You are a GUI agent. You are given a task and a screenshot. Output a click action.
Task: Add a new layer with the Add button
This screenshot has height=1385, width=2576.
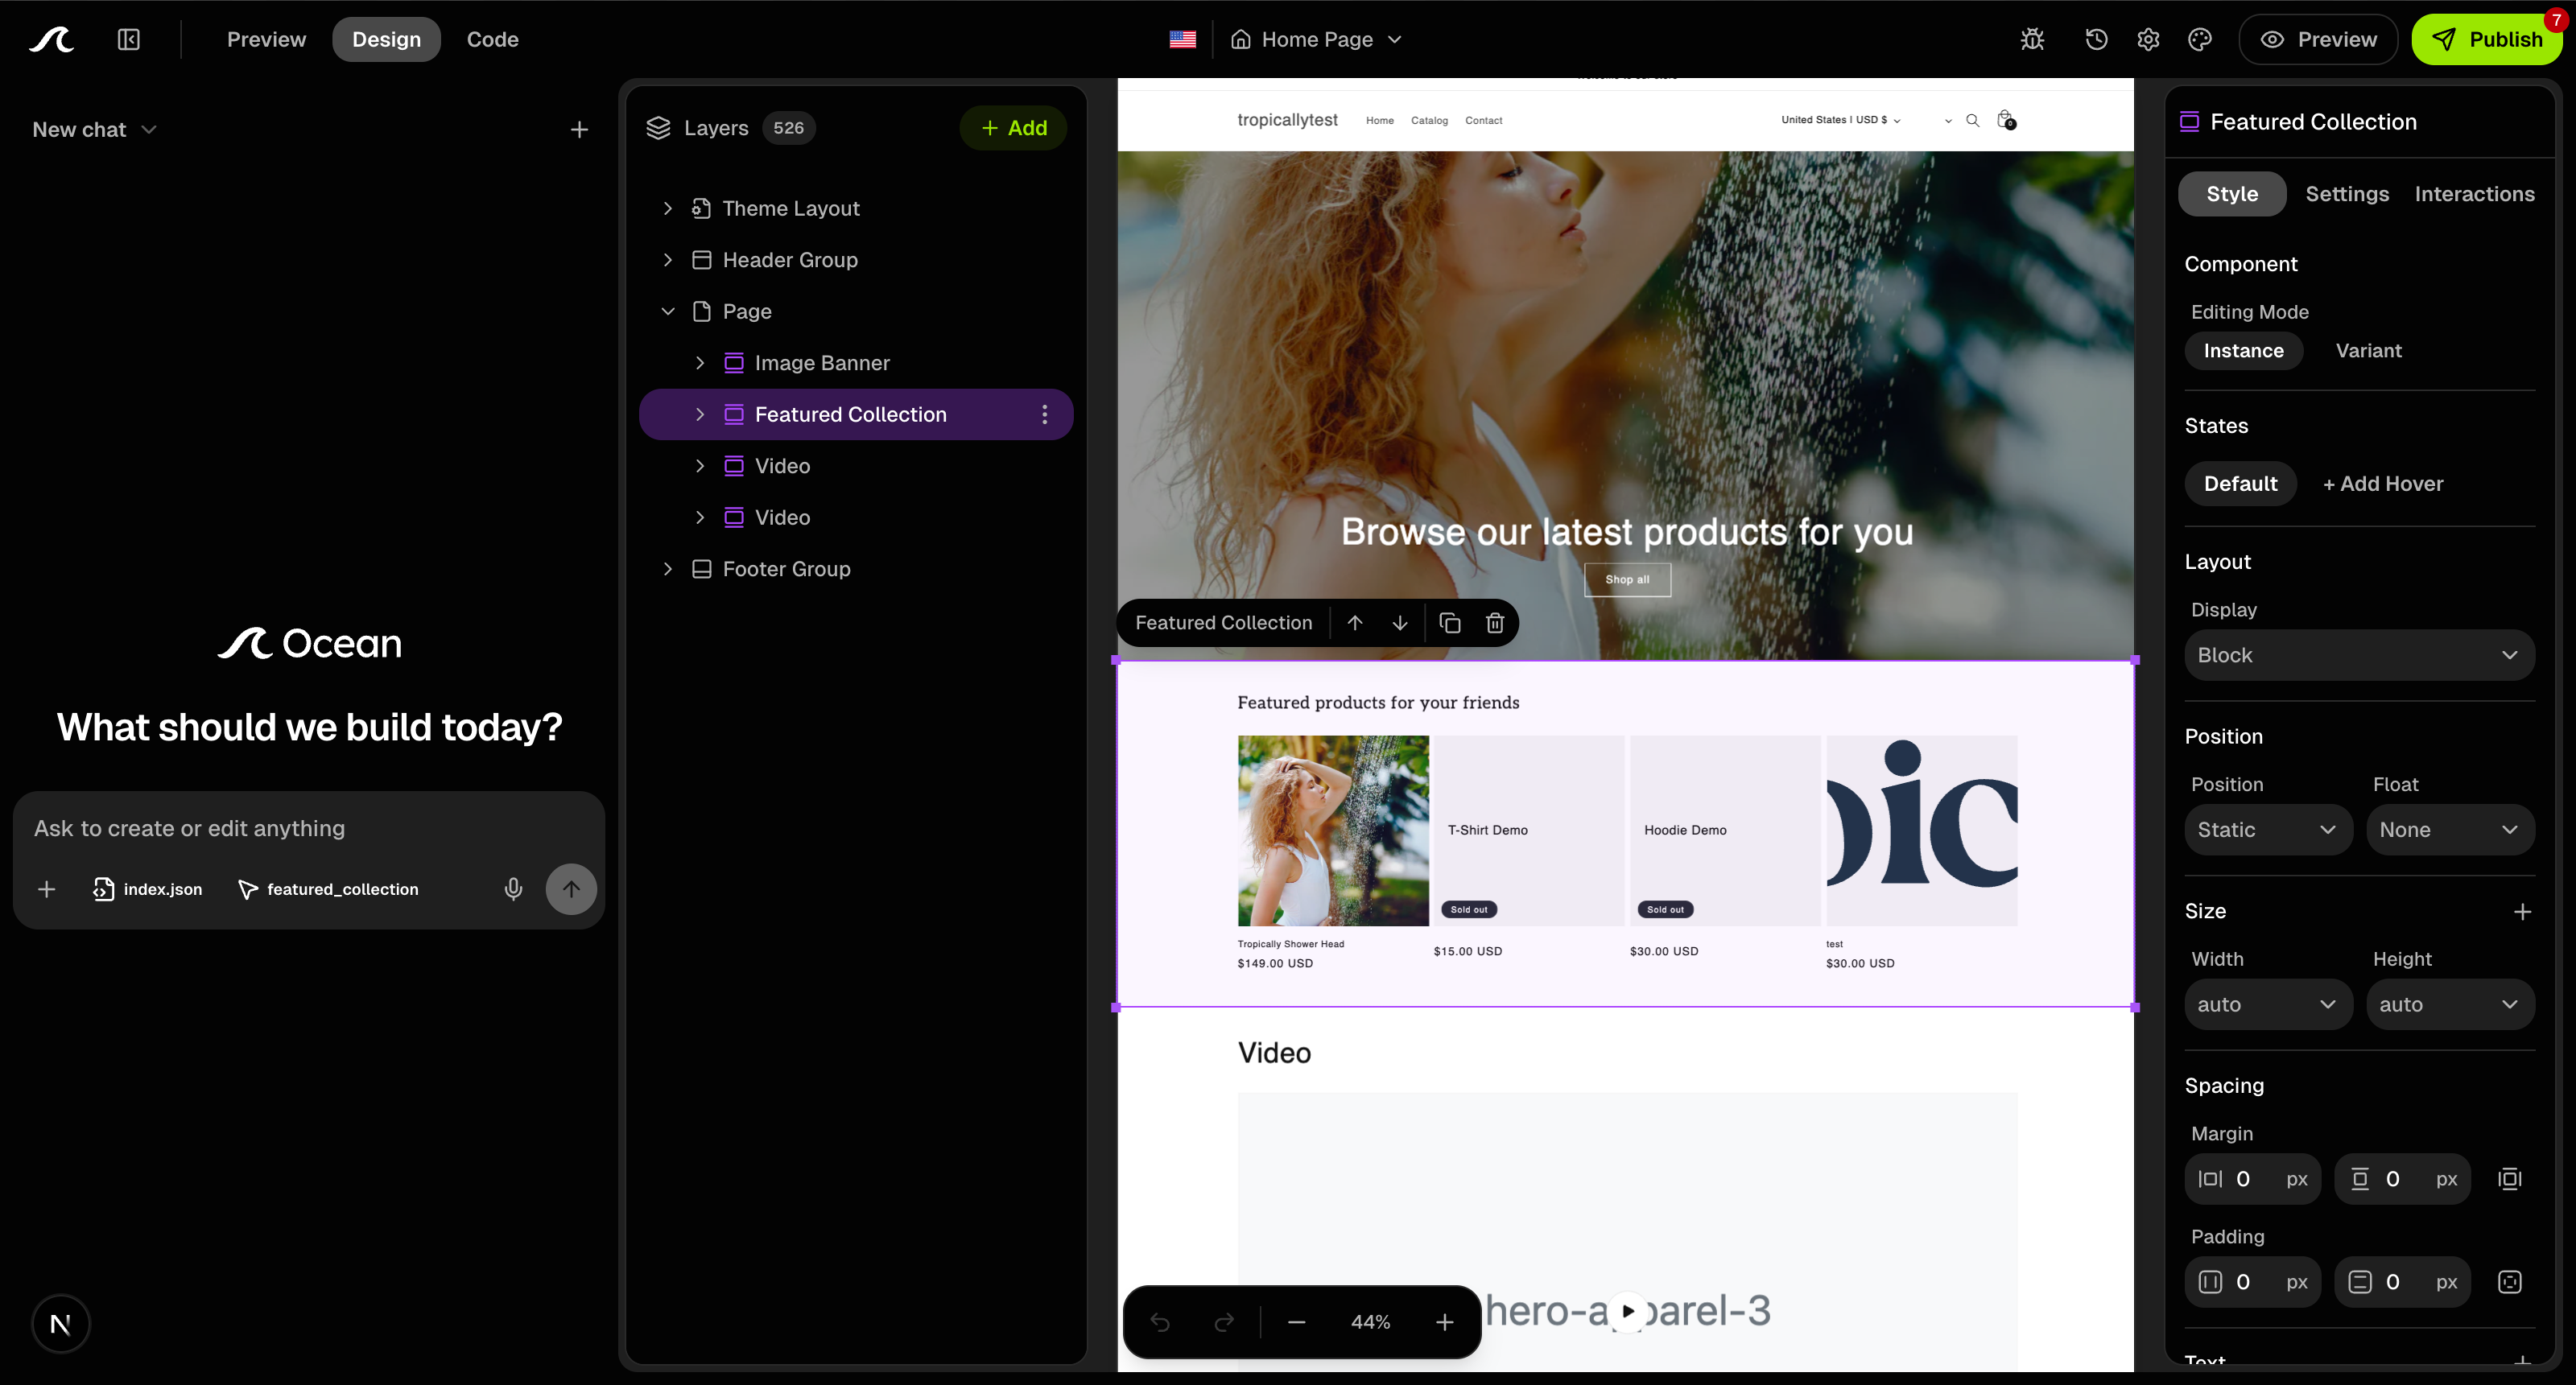(x=1012, y=127)
